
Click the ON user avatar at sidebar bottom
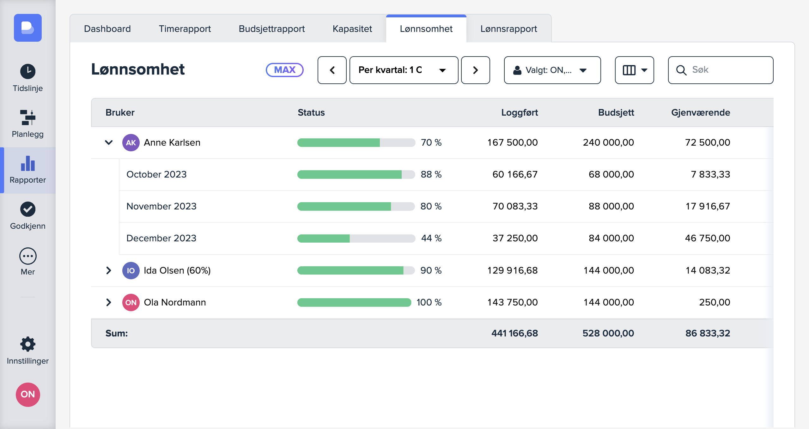click(x=28, y=394)
